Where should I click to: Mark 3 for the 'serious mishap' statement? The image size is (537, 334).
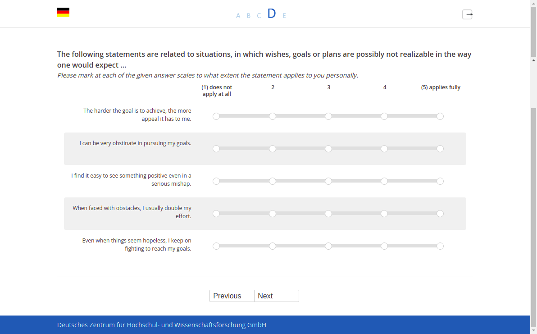click(328, 181)
